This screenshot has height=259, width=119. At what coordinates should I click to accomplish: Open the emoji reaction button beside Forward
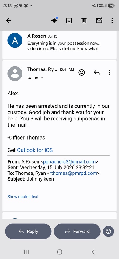point(109,232)
